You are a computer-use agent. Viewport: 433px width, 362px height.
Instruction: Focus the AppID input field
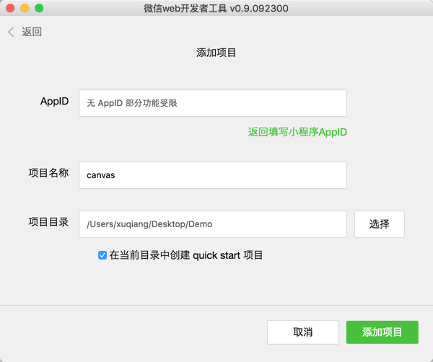click(212, 103)
